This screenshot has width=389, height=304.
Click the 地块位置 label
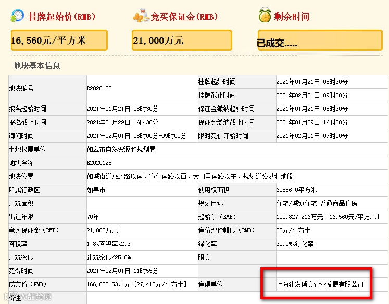21,176
